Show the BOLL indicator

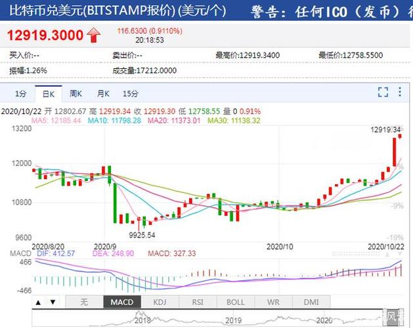[x=235, y=302]
